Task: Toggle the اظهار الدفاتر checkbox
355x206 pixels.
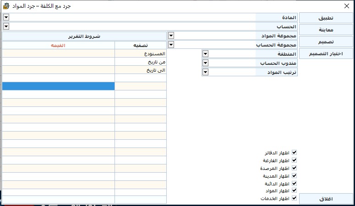Action: (294, 153)
